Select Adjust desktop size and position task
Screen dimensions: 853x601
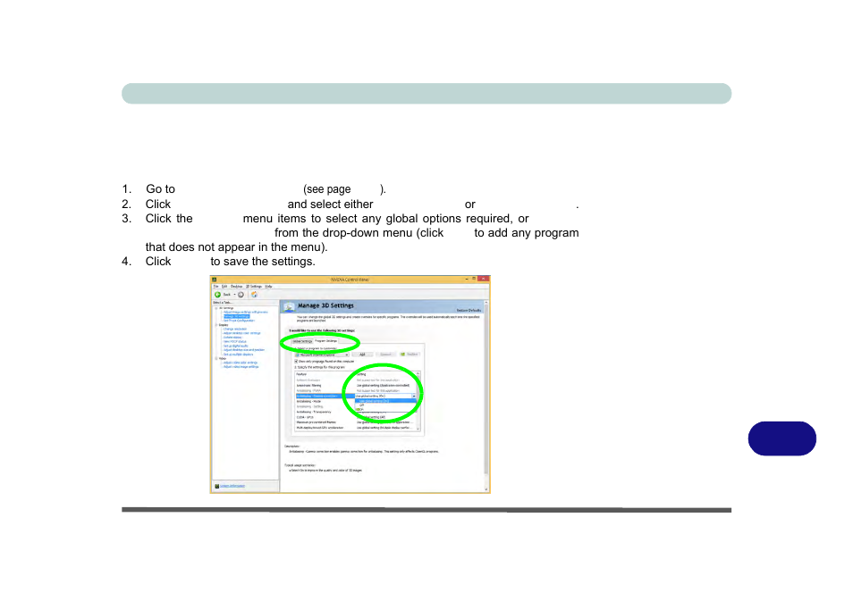click(244, 350)
